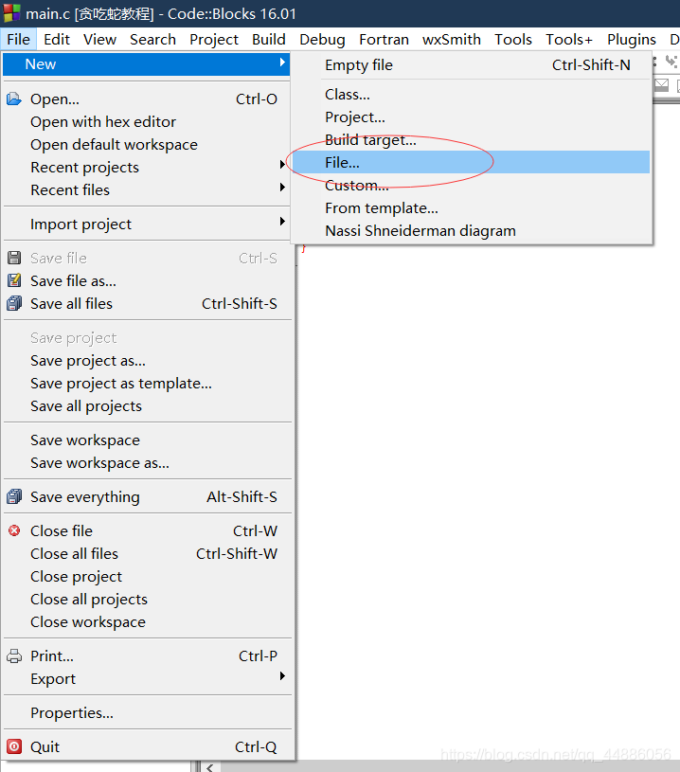Viewport: 680px width, 772px height.
Task: Select Print... menu entry
Action: tap(146, 655)
